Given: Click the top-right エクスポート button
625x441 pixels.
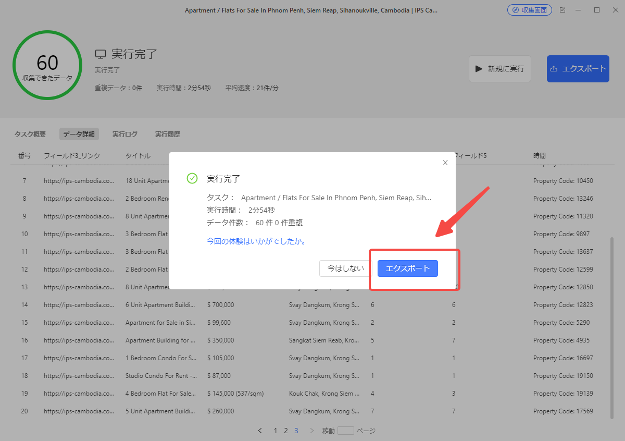Looking at the screenshot, I should [578, 69].
